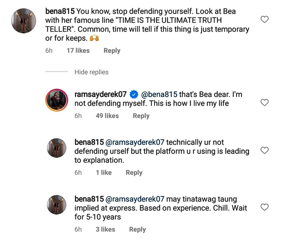The height and width of the screenshot is (241, 284).
Task: Open bena815's avatar on the top comment
Action: pyautogui.click(x=24, y=20)
